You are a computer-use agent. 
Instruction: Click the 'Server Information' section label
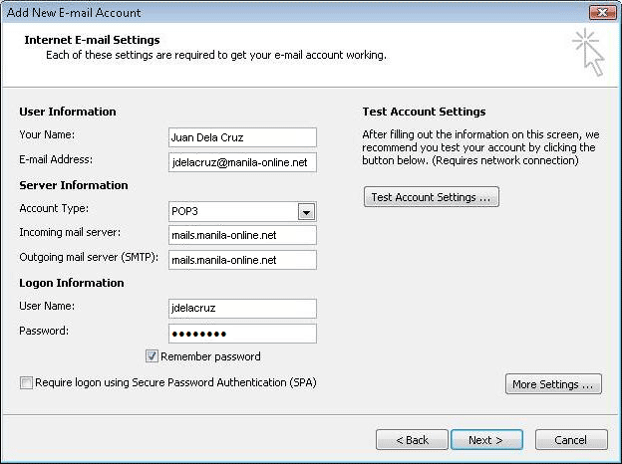[x=74, y=185]
